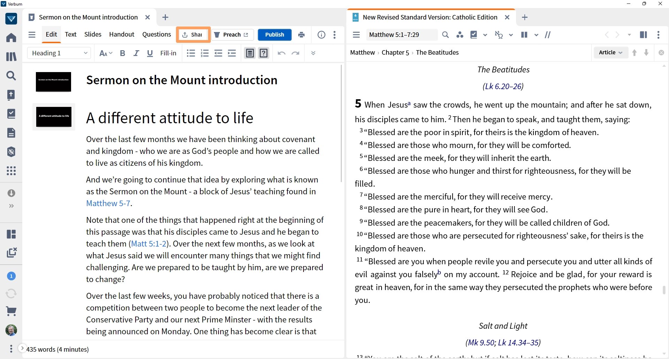
Task: Click the Bible panel search magnifier
Action: point(445,34)
